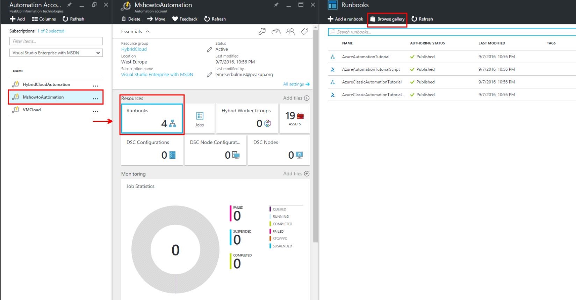Open the Visual Studio Enterprise with MSDN link

pos(157,75)
